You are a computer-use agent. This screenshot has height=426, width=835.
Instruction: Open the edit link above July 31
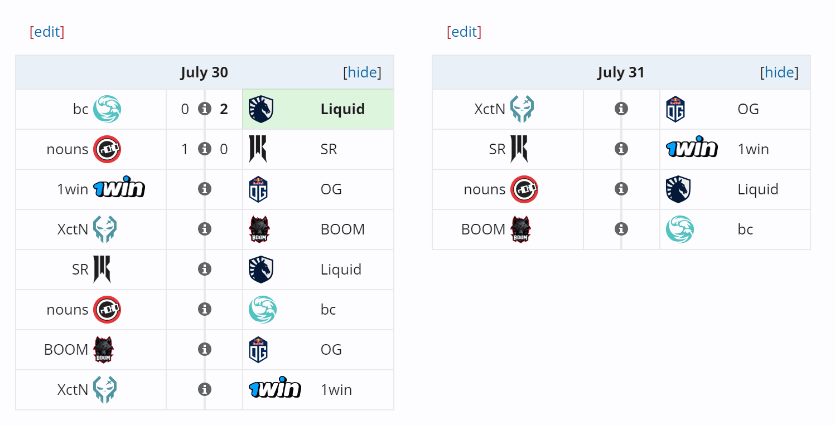[x=465, y=32]
